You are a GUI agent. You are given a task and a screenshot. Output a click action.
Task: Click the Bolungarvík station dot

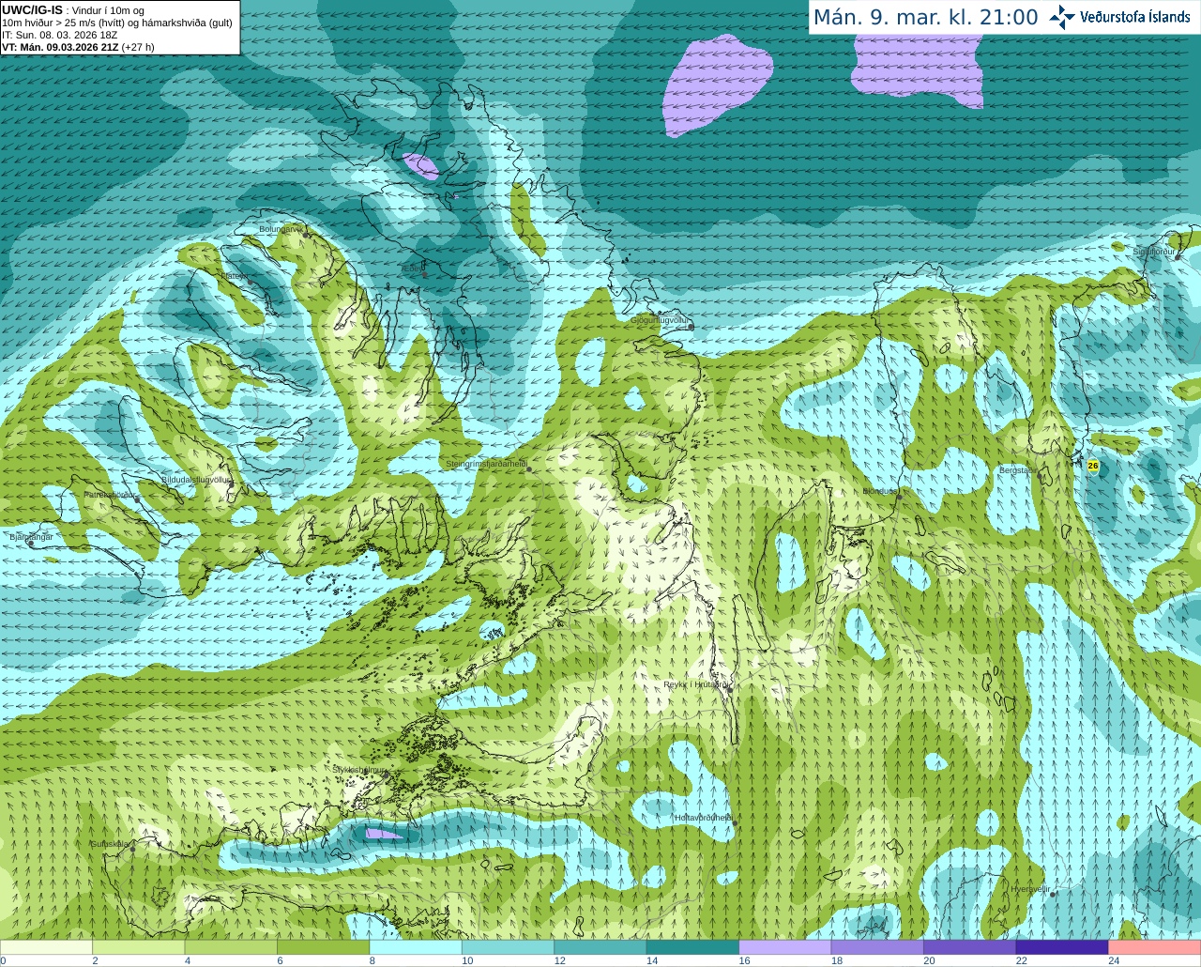pos(306,235)
